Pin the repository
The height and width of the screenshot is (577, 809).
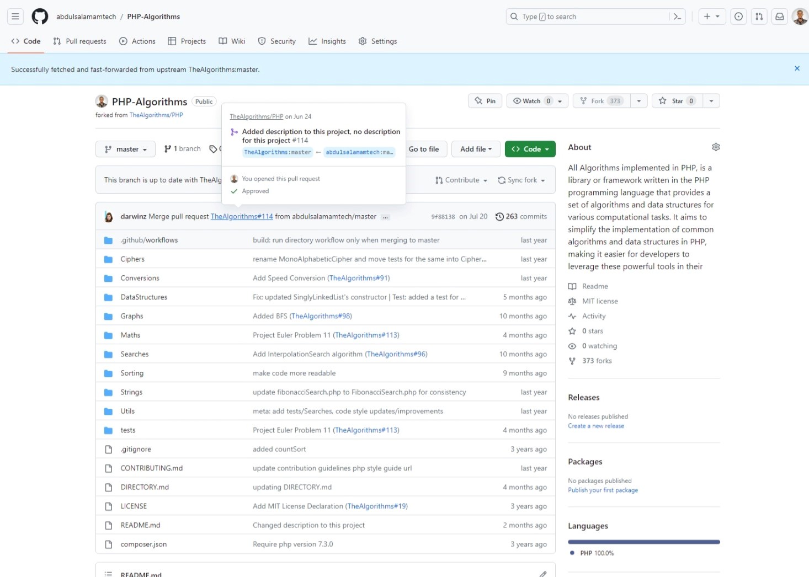tap(485, 101)
